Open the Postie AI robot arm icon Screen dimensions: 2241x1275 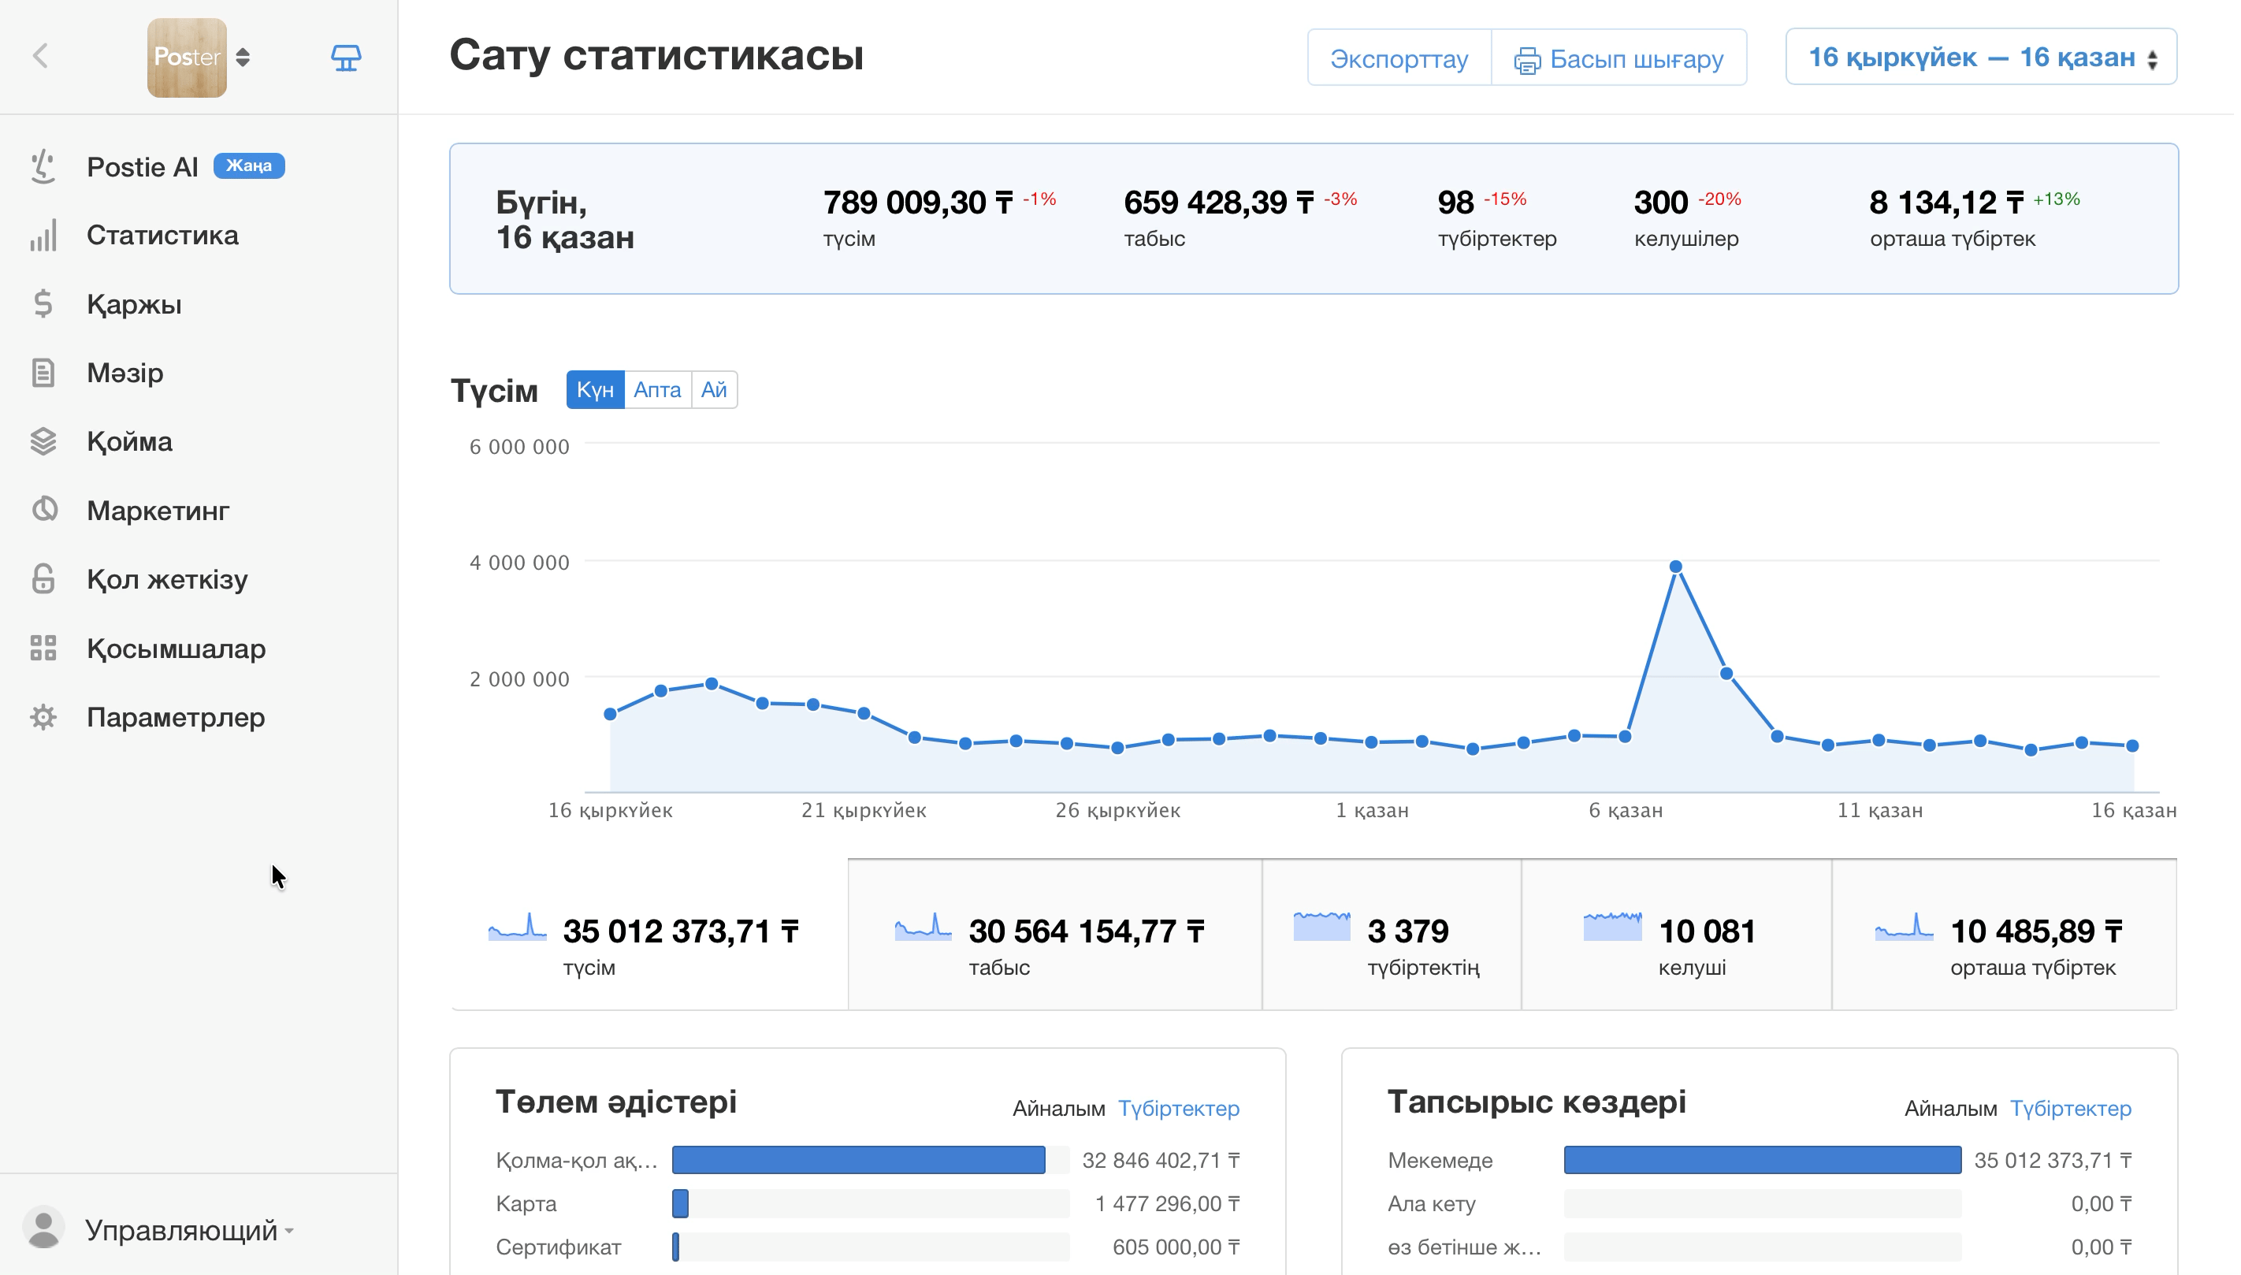click(43, 166)
